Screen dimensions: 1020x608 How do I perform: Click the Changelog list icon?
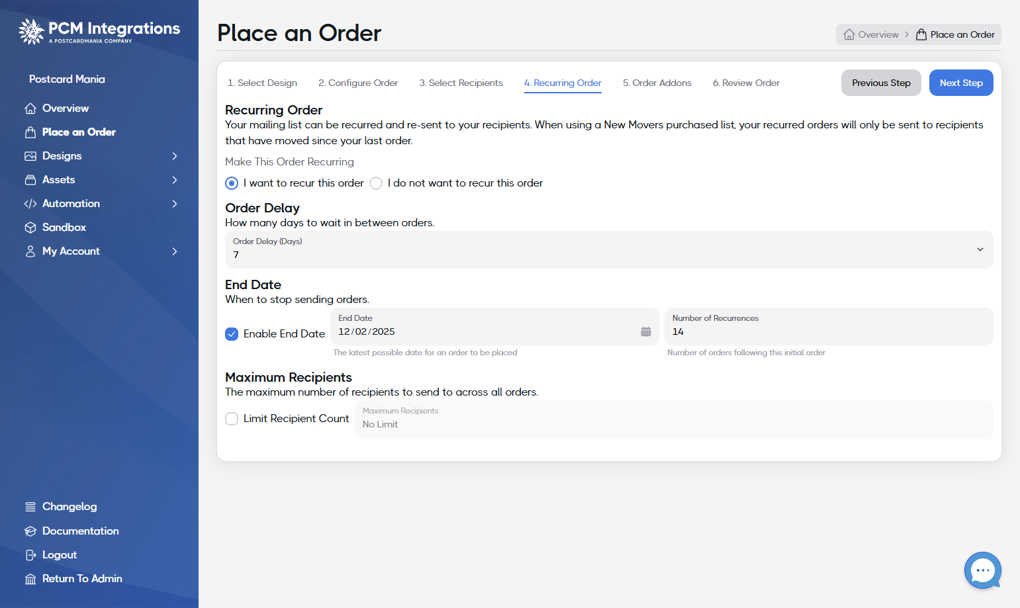(30, 507)
